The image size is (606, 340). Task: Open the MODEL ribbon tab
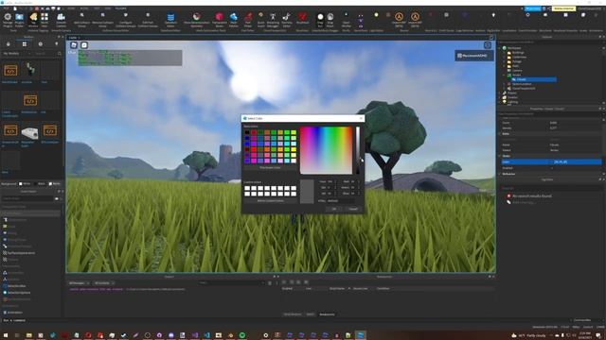click(x=84, y=8)
